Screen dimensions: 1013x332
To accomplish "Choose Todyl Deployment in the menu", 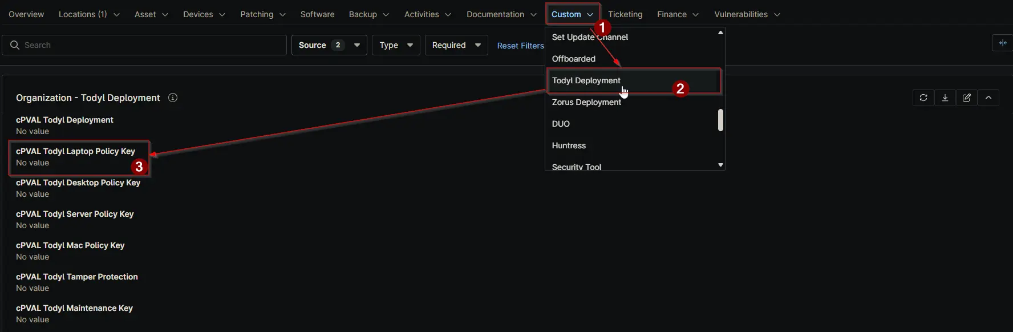I will pyautogui.click(x=633, y=80).
